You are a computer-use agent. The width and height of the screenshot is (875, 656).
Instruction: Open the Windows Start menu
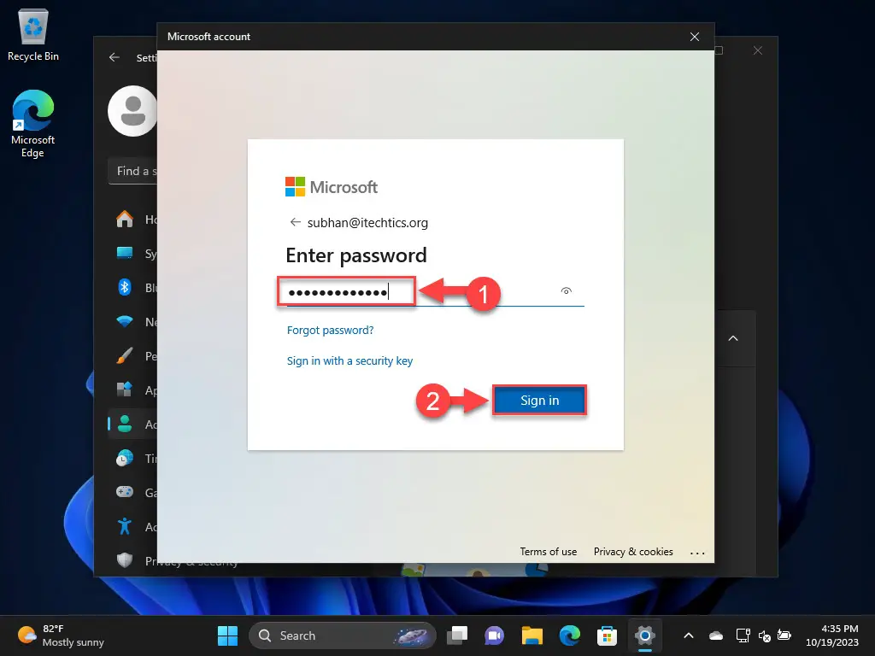pos(227,635)
